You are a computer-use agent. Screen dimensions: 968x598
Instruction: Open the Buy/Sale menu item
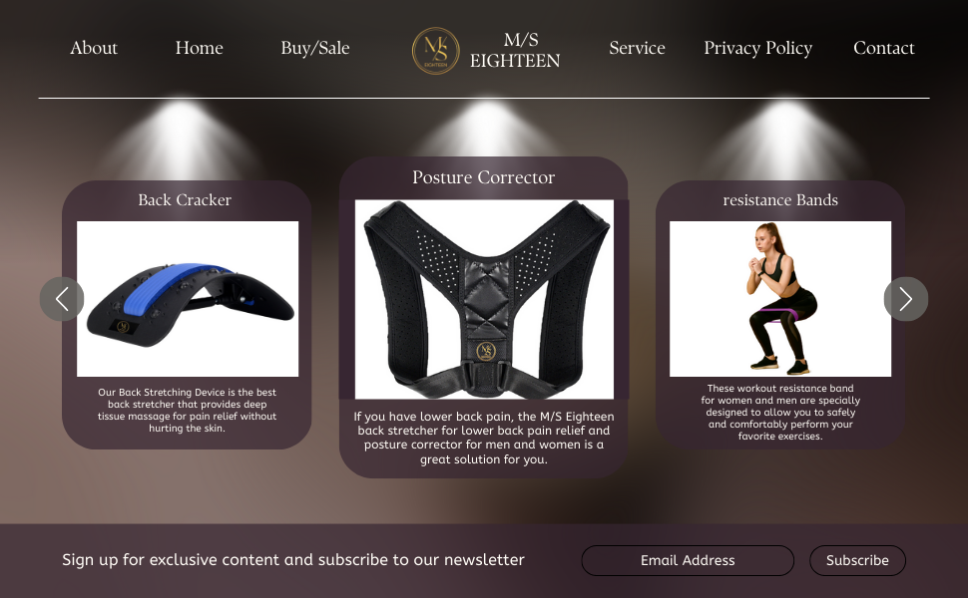[314, 48]
